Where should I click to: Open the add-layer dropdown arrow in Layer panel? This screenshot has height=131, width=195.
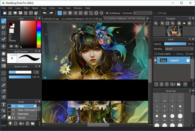[x=174, y=84]
